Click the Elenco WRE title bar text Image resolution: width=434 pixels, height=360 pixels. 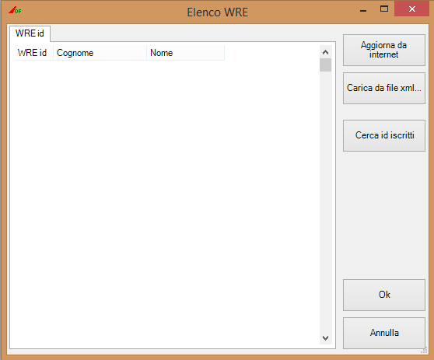218,12
